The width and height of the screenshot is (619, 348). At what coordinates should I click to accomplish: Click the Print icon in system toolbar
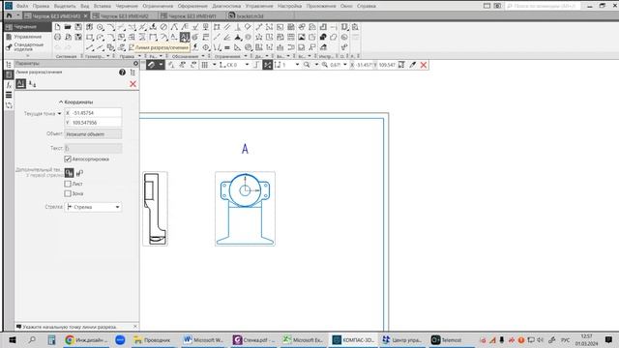click(x=58, y=37)
